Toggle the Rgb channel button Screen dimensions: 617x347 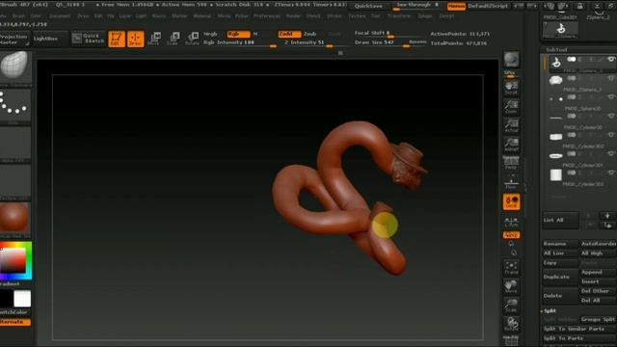click(238, 35)
